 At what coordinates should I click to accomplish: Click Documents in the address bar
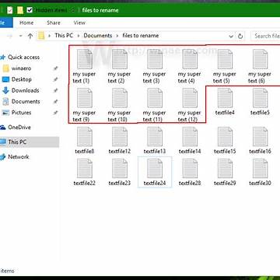pos(98,36)
